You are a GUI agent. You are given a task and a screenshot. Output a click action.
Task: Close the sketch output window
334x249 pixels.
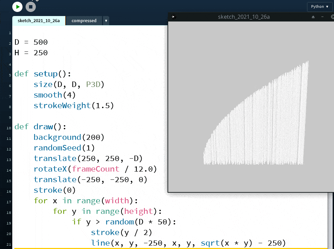332,17
